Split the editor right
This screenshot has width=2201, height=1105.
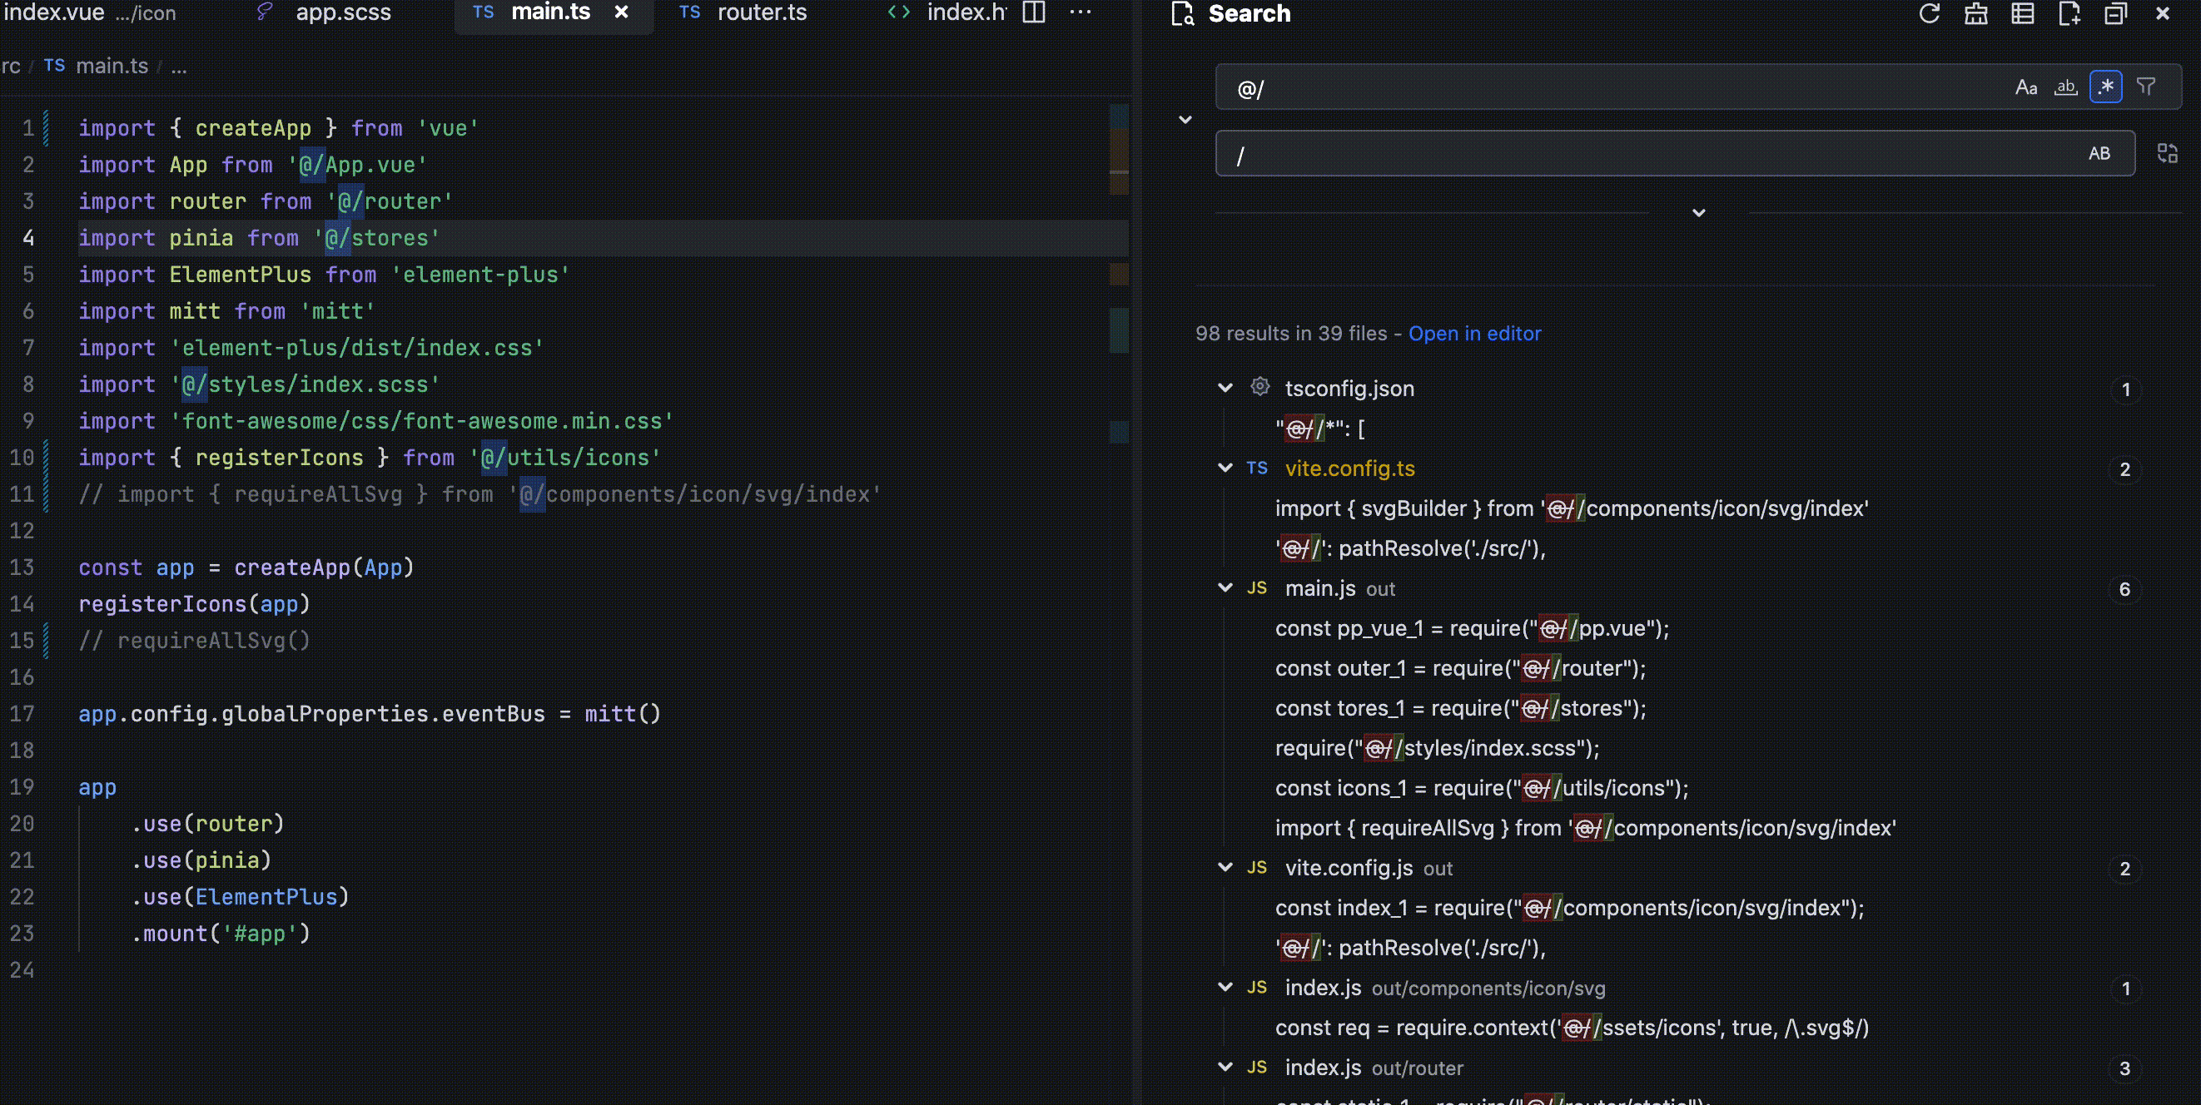[1034, 12]
